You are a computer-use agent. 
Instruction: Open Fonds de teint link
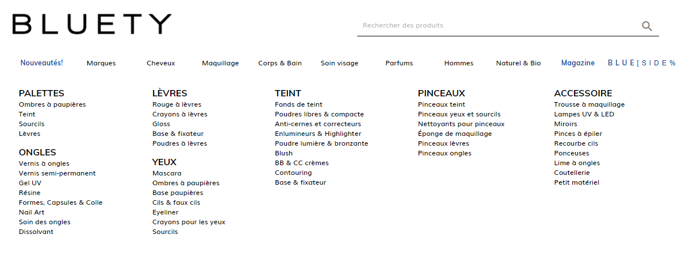[x=298, y=104]
